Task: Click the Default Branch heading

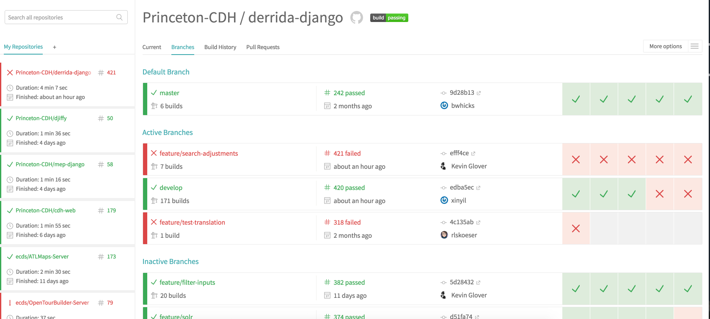Action: click(166, 72)
